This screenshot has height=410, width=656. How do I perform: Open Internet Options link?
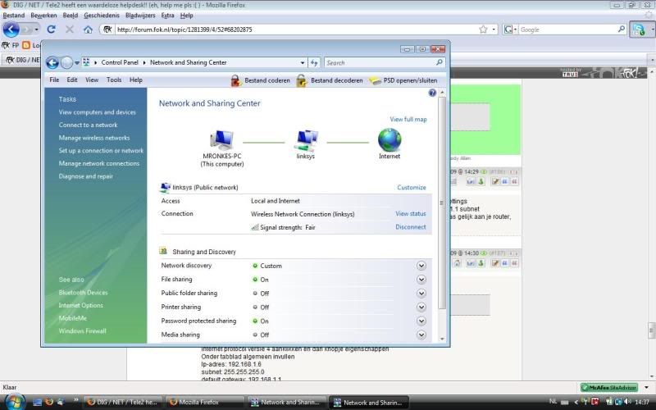click(x=80, y=305)
